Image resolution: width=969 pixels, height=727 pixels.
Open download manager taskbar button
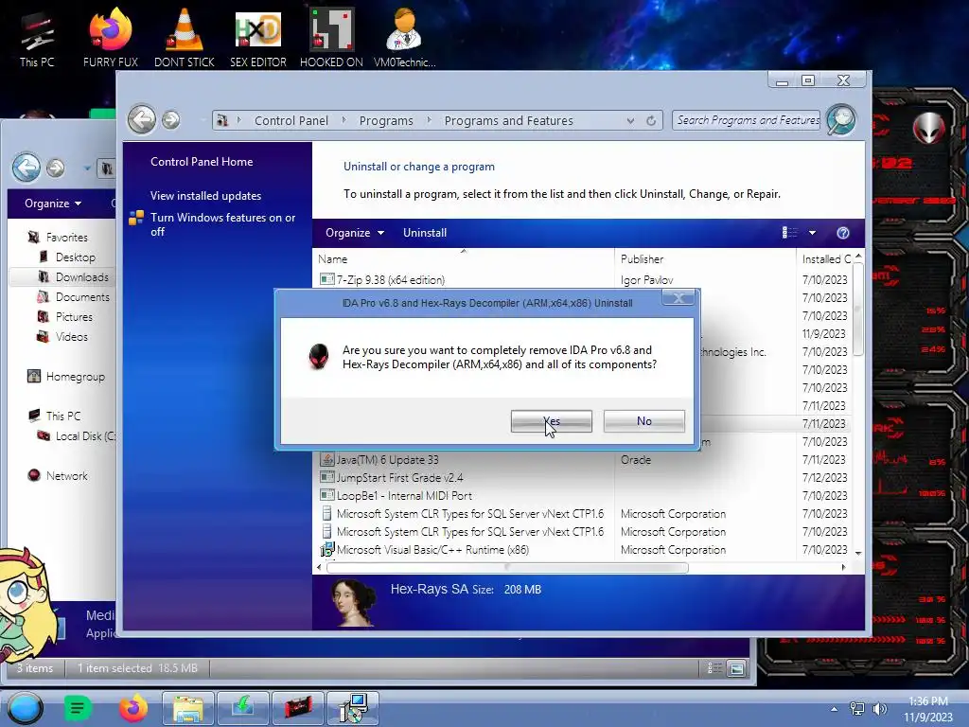(242, 708)
